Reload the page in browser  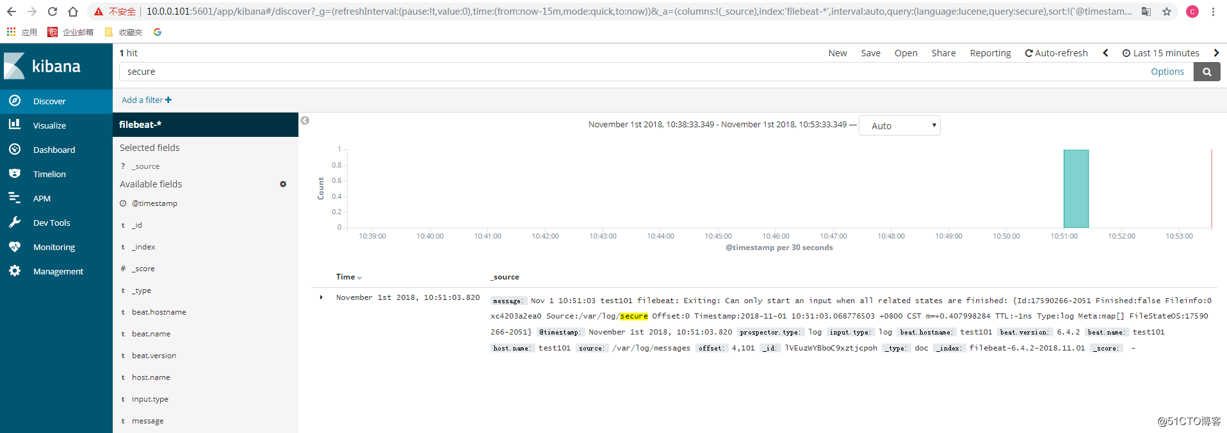pyautogui.click(x=53, y=12)
